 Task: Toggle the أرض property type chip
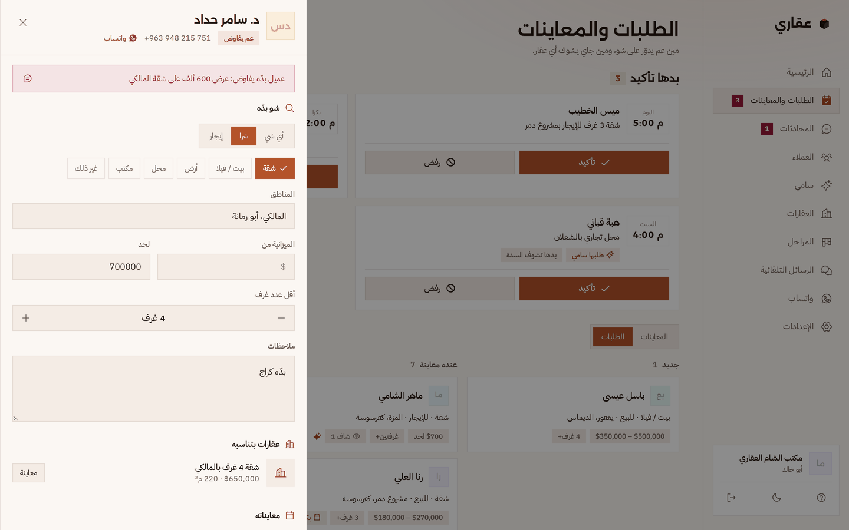click(191, 168)
